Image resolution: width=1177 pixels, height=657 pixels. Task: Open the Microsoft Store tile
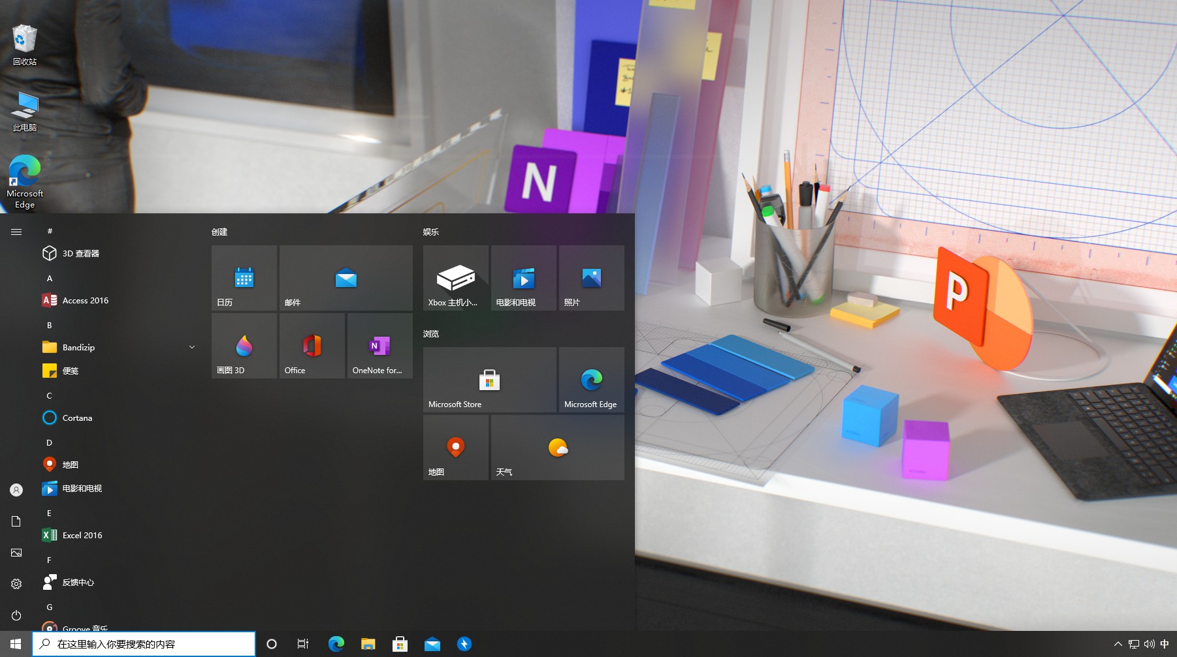pos(489,380)
